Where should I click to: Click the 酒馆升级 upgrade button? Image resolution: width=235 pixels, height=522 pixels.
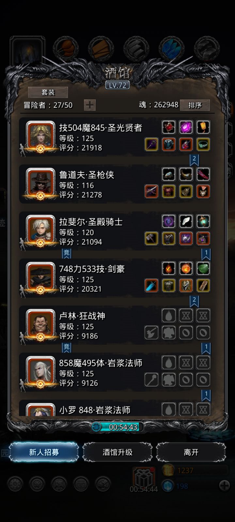pyautogui.click(x=117, y=452)
